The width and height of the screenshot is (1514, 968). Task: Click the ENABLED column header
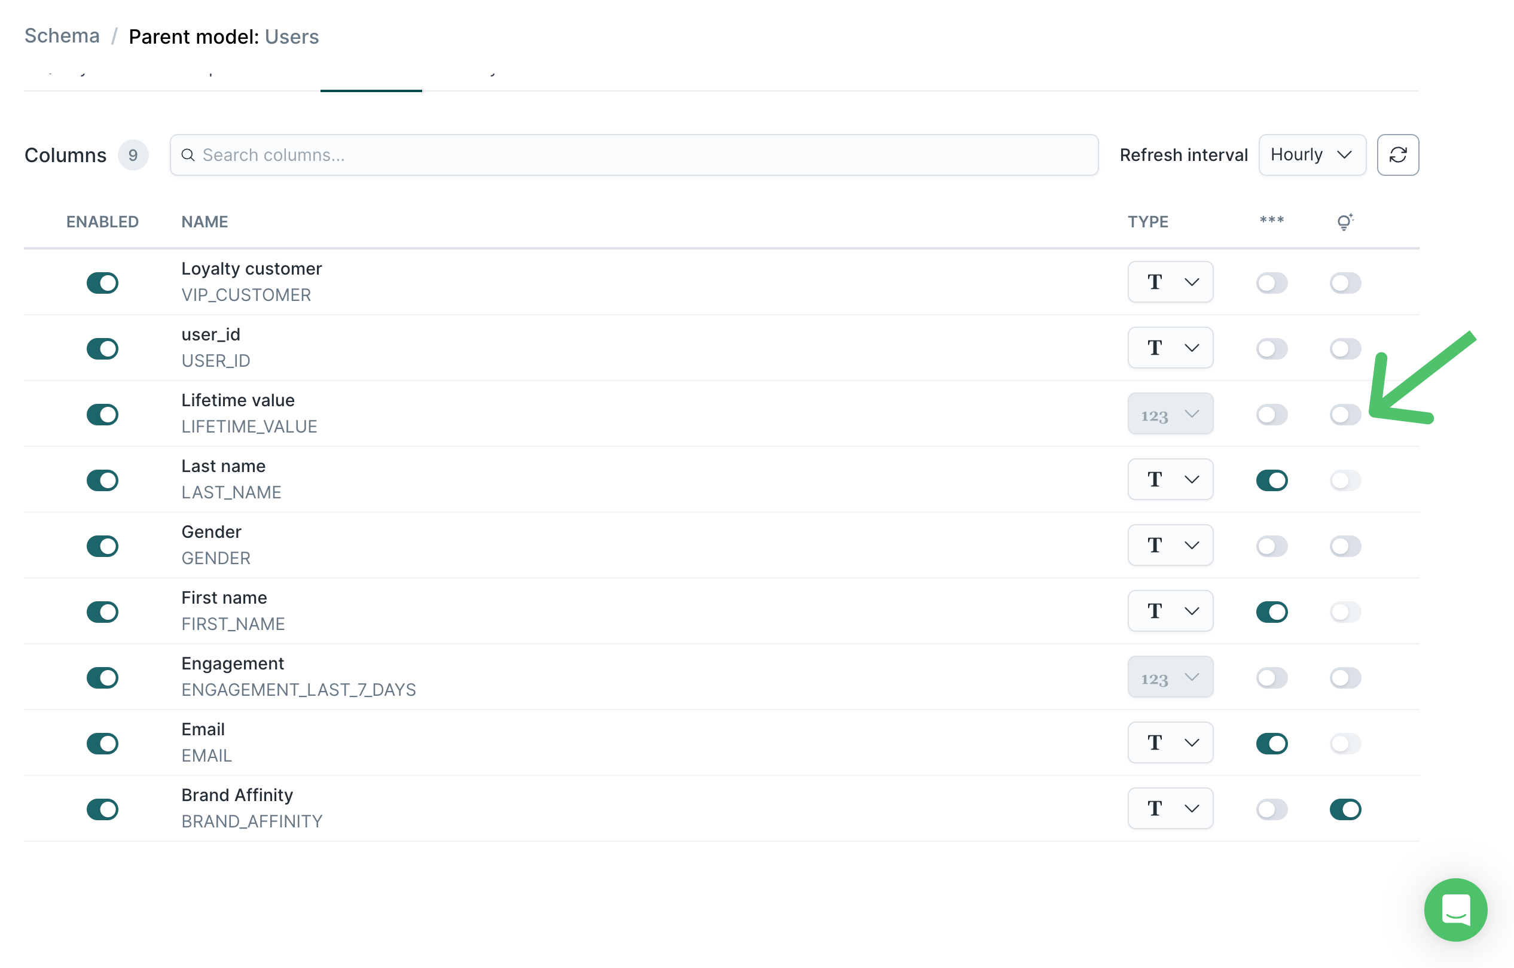click(x=102, y=221)
